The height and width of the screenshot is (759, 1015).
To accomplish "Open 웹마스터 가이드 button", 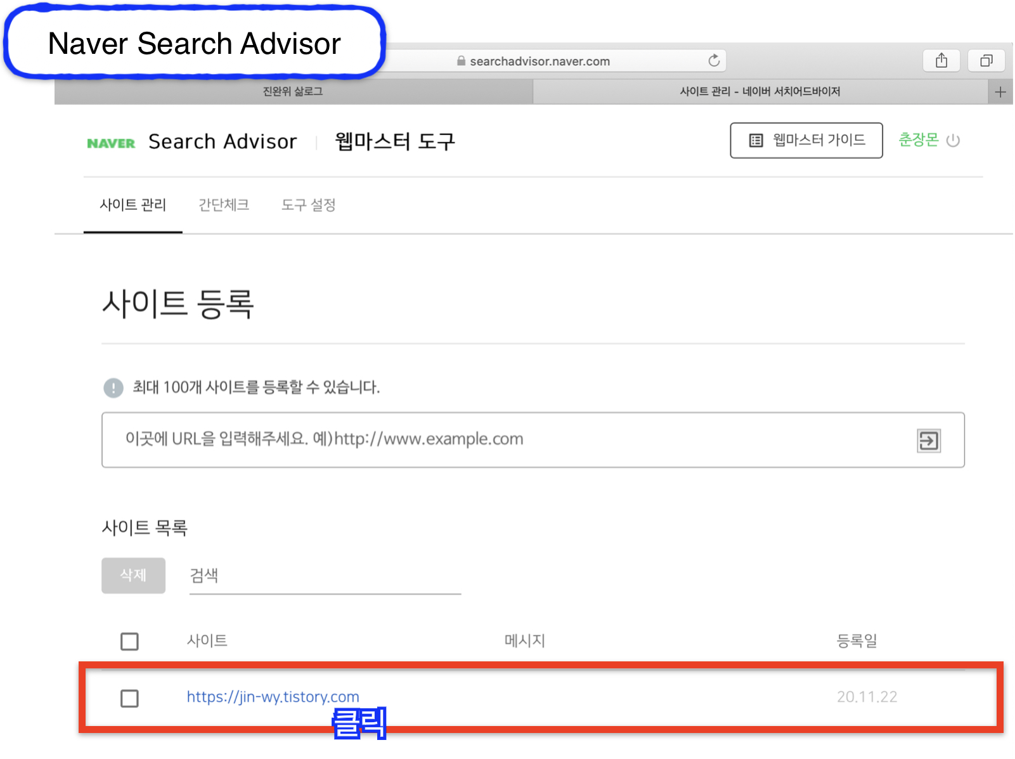I will point(806,140).
